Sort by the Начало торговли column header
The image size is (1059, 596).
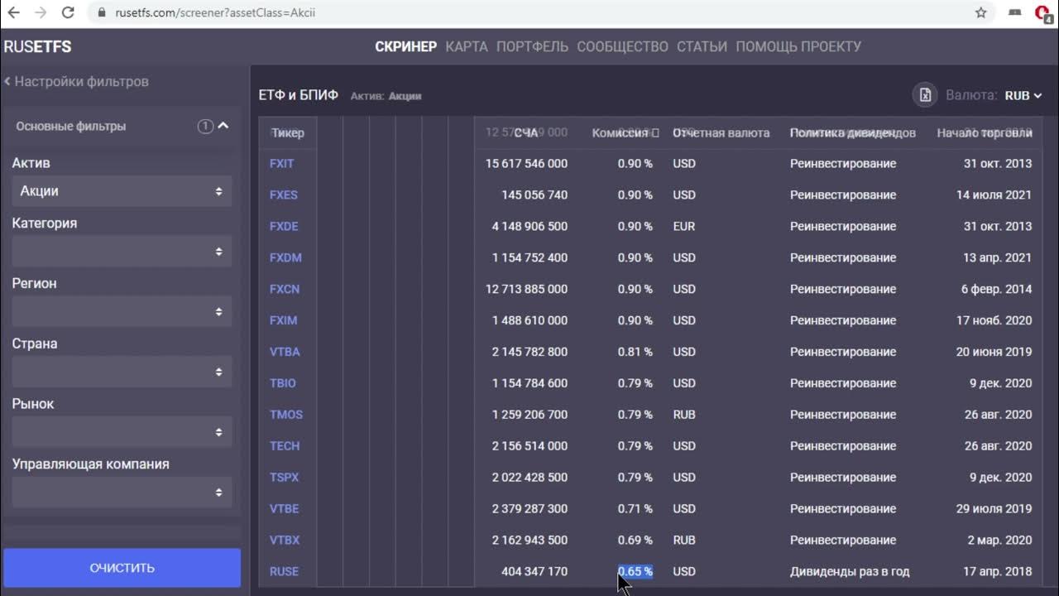[x=985, y=132]
